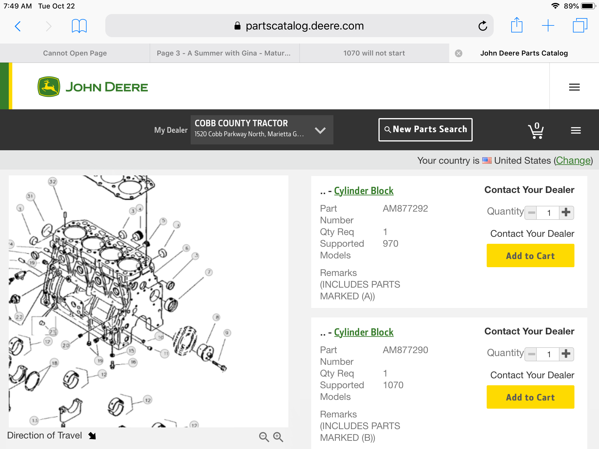Reload the page with refresh icon
The width and height of the screenshot is (599, 449).
tap(483, 26)
